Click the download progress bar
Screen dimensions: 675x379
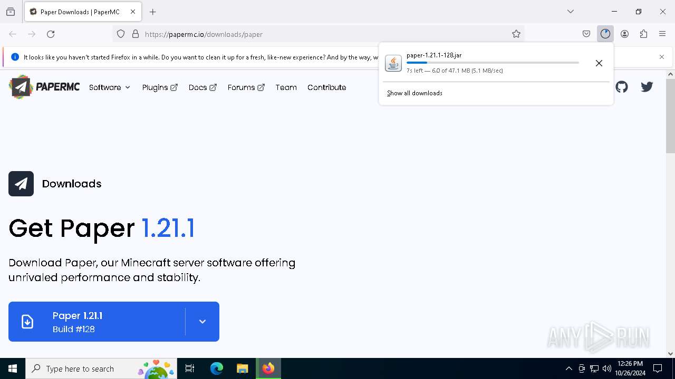point(493,63)
